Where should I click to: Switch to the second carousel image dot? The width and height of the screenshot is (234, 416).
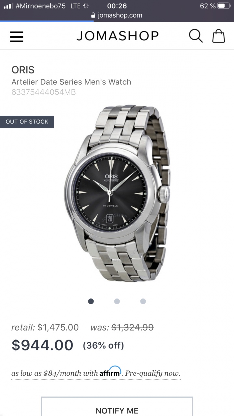pos(117,301)
